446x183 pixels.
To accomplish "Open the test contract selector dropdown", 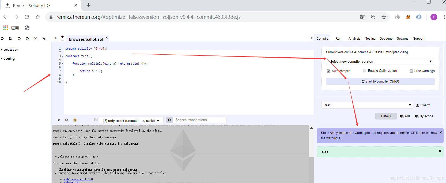I will point(367,105).
